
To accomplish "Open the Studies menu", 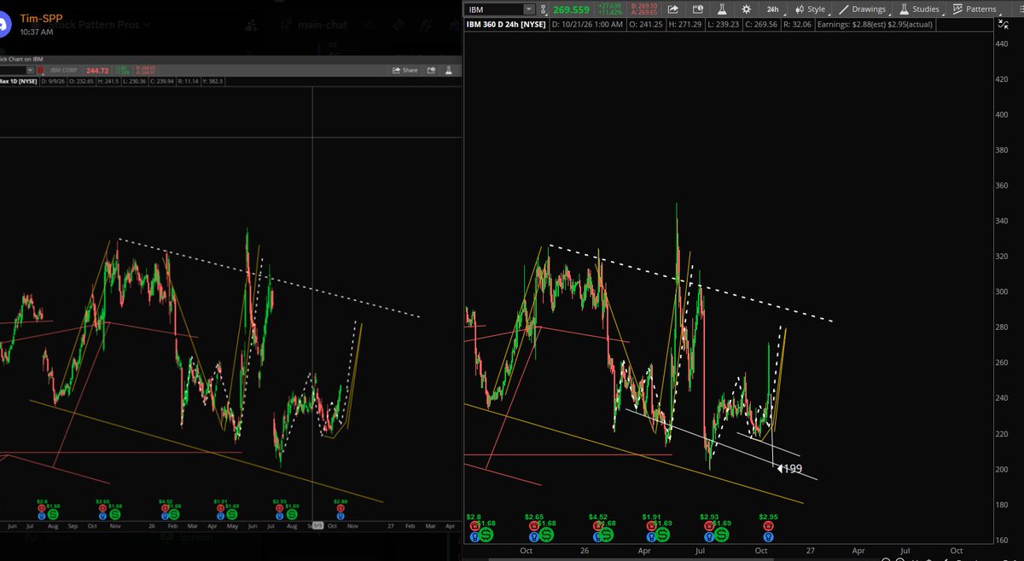I will pos(921,9).
